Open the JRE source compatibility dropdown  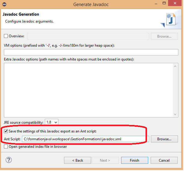pyautogui.click(x=51, y=122)
